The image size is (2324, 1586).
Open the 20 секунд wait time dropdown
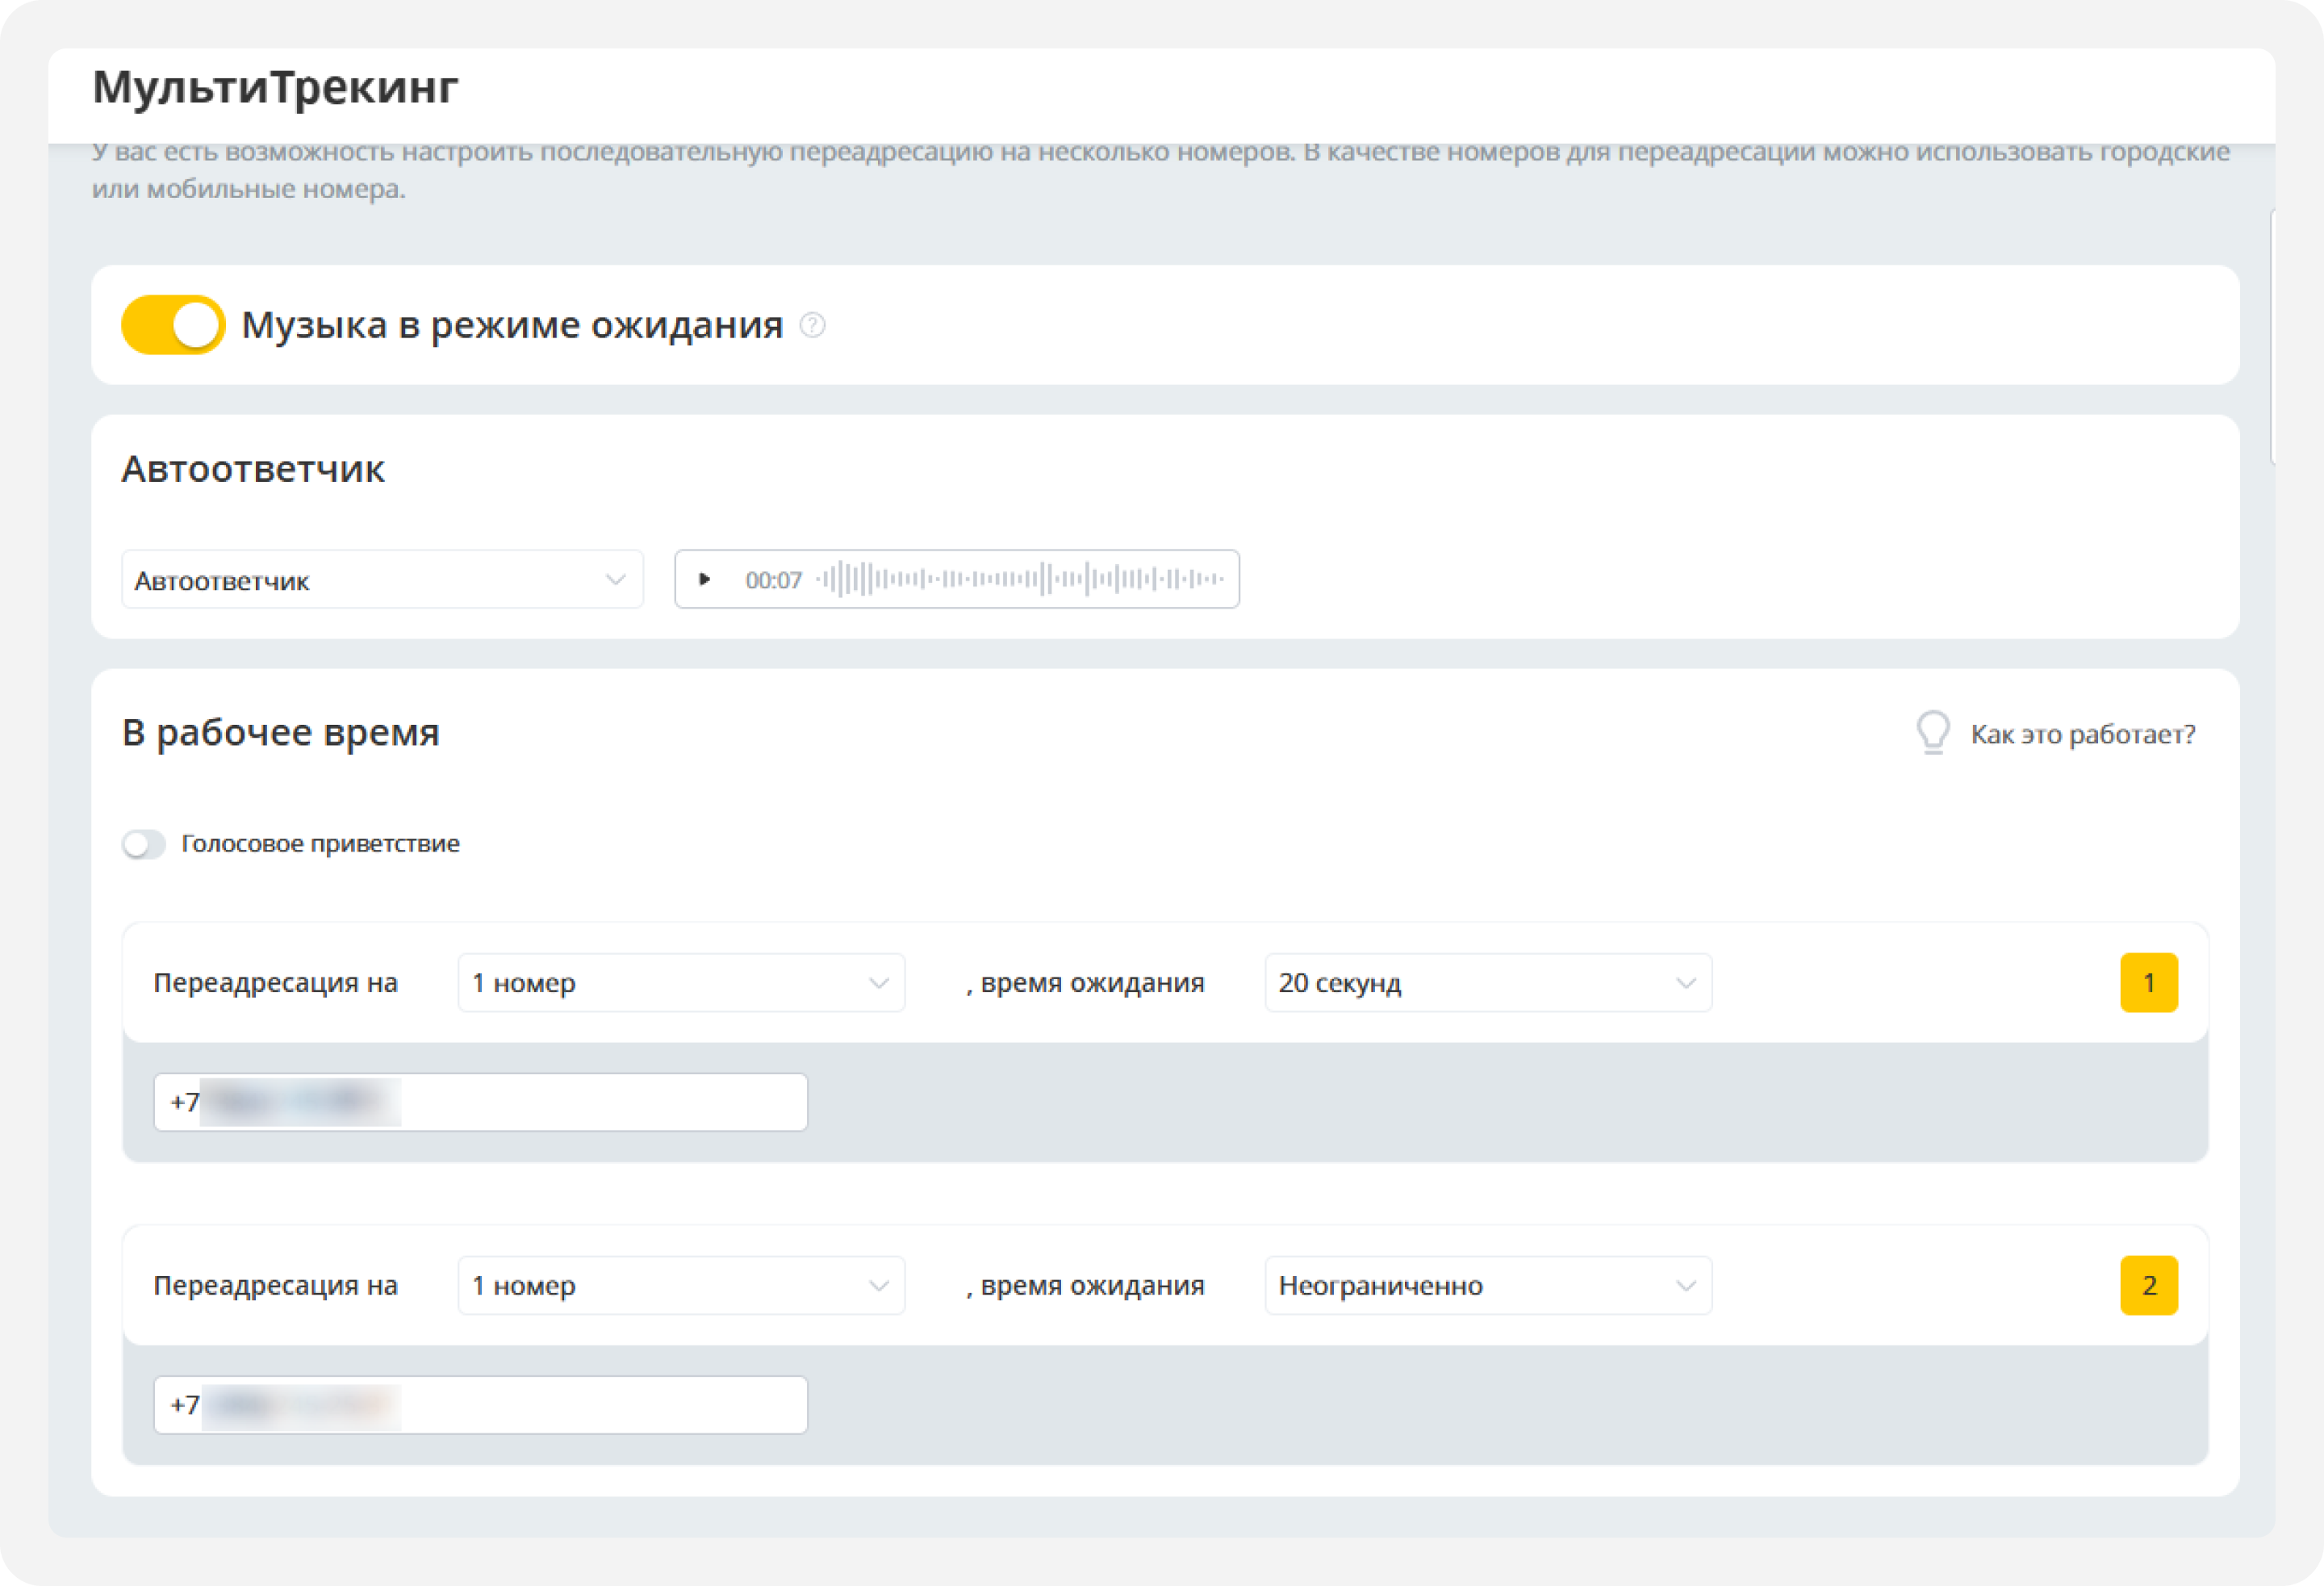(x=1487, y=983)
